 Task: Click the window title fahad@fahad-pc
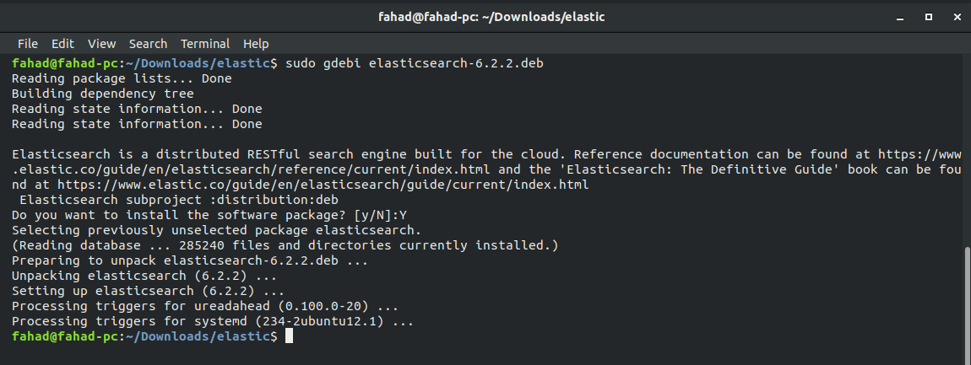click(x=491, y=18)
